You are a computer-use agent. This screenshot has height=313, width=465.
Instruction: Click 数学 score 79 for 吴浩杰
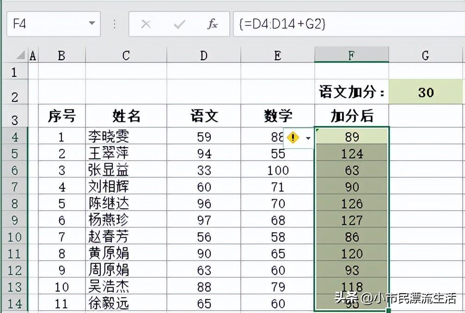pos(278,286)
